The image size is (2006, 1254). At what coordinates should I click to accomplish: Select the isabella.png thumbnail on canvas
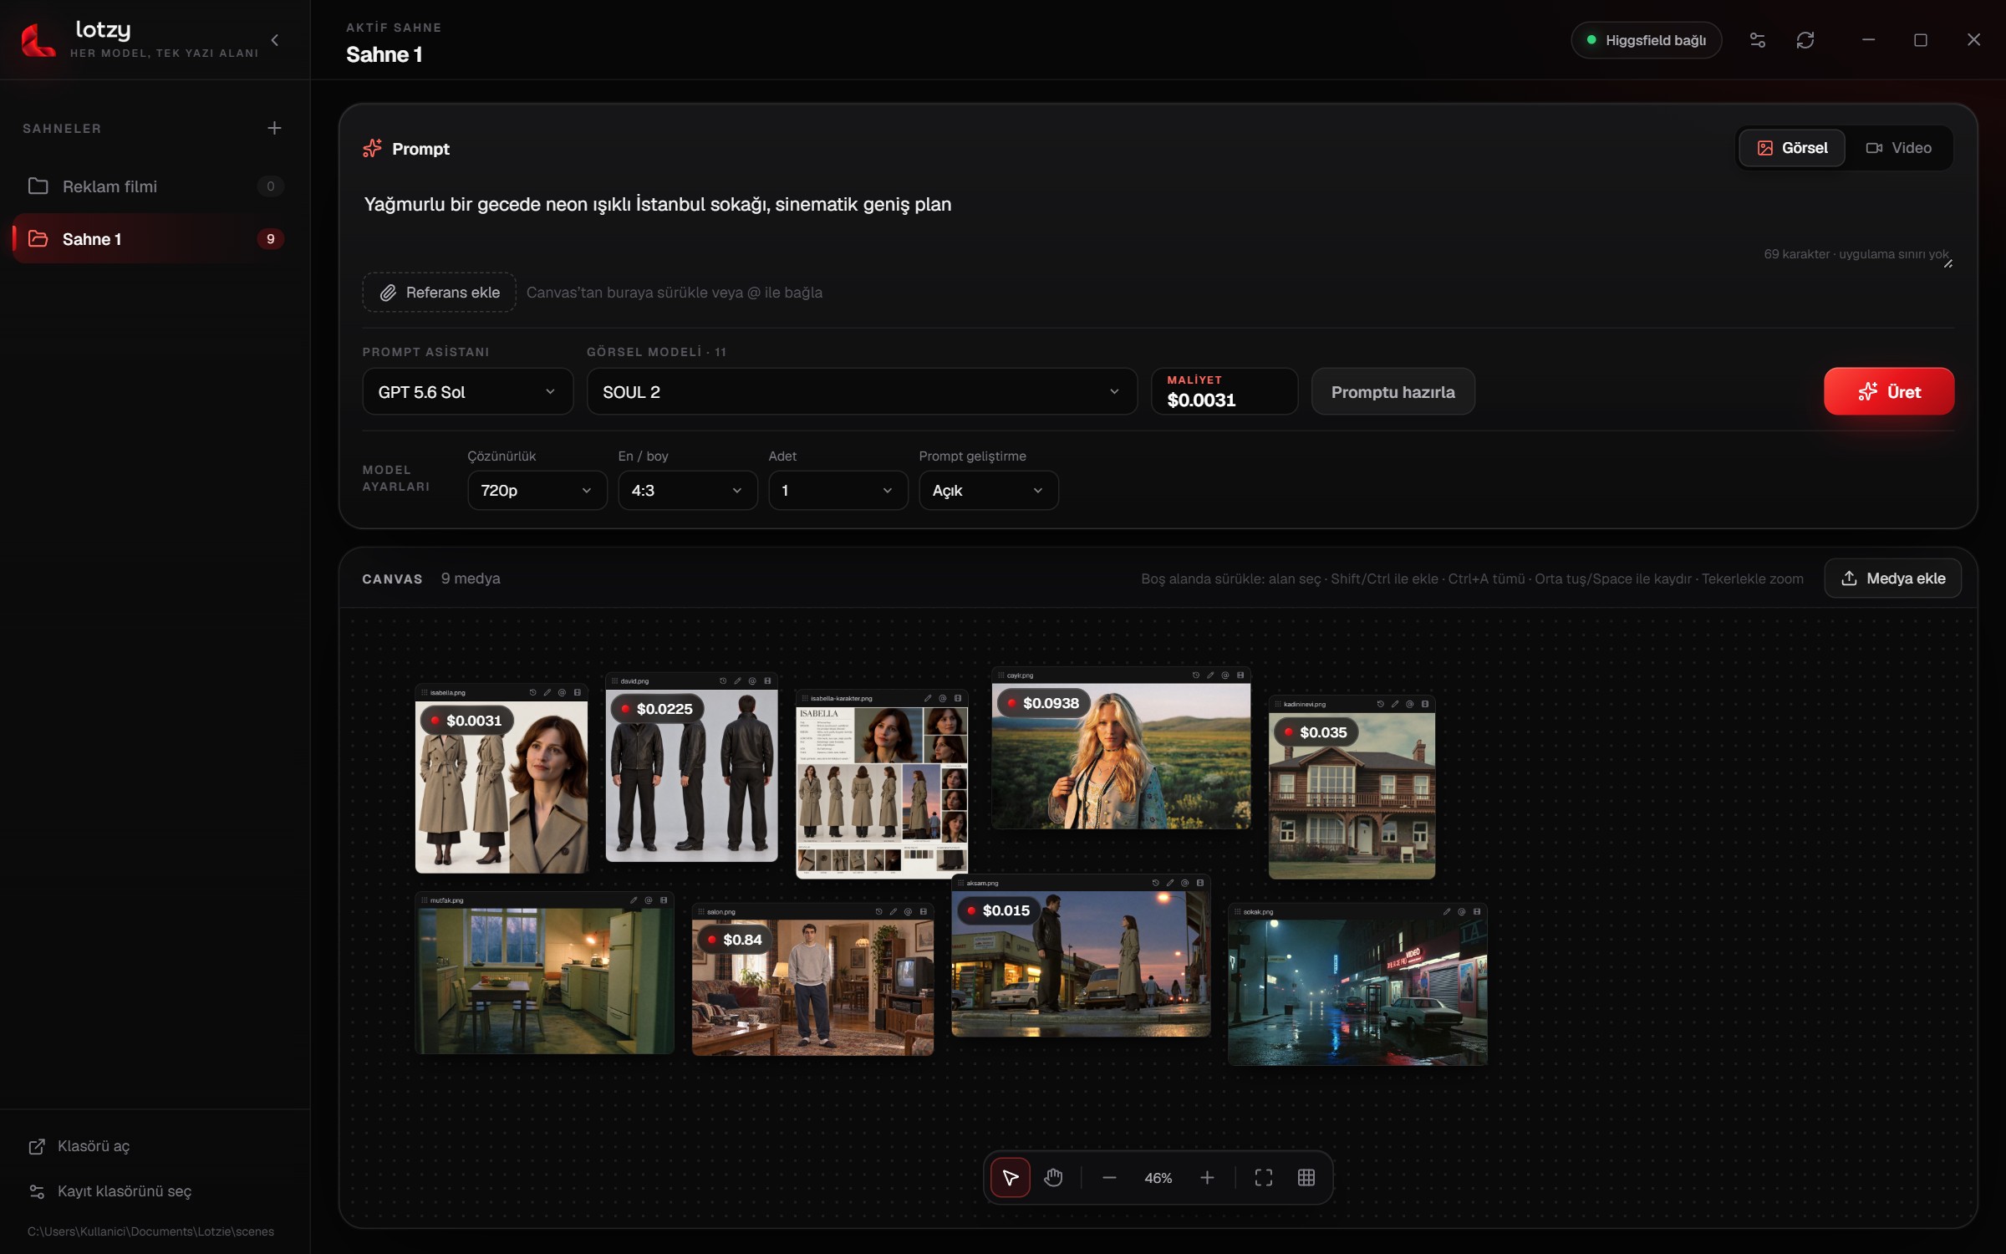tap(501, 788)
